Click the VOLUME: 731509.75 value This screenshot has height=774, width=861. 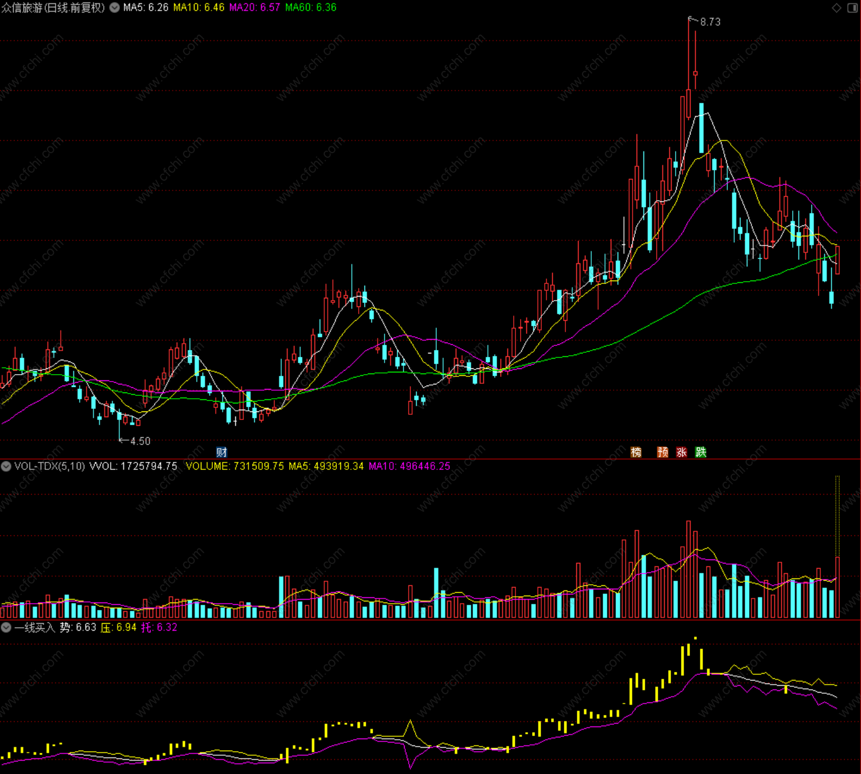click(235, 466)
